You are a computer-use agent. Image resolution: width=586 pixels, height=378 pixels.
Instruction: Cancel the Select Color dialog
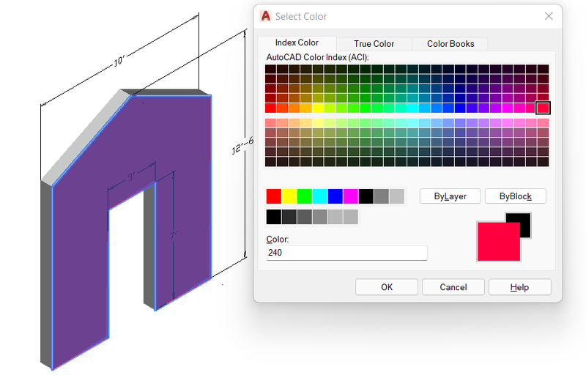pyautogui.click(x=453, y=286)
